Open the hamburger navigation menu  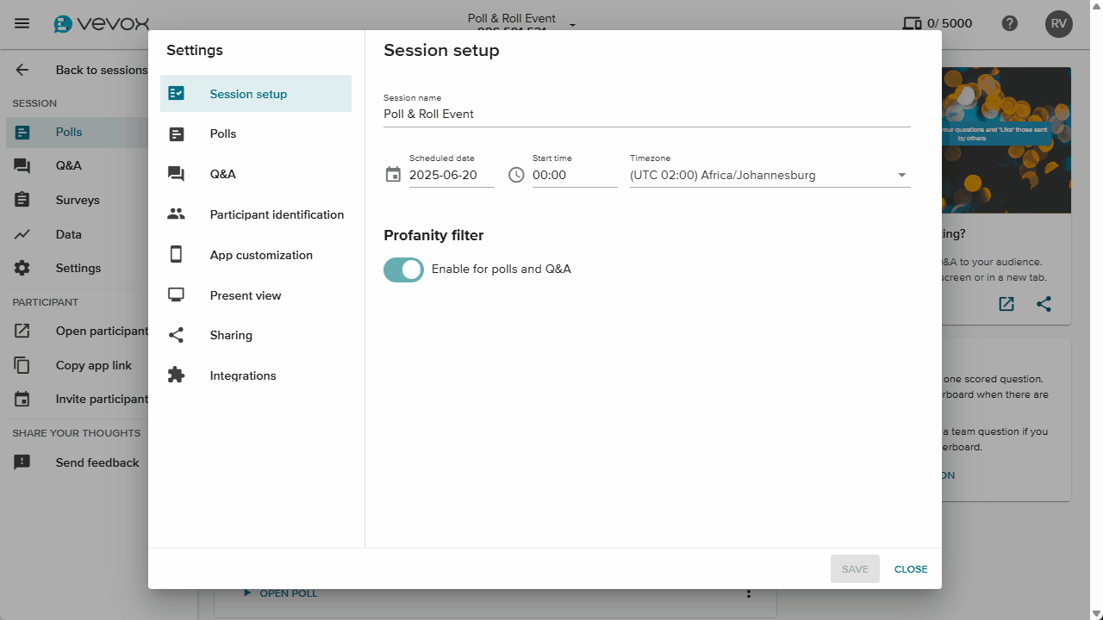coord(22,23)
